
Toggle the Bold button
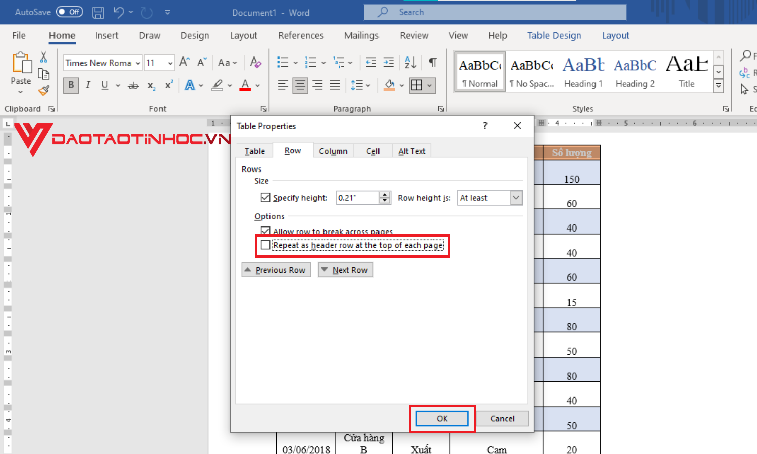pyautogui.click(x=71, y=85)
